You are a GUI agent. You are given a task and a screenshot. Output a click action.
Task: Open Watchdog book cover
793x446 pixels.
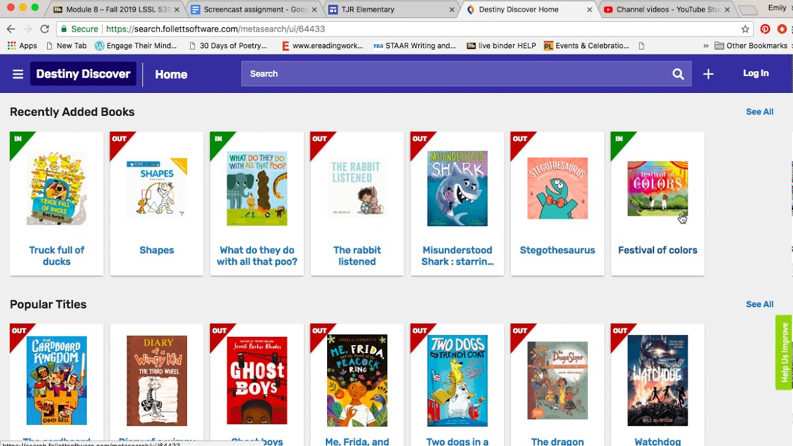(x=657, y=380)
